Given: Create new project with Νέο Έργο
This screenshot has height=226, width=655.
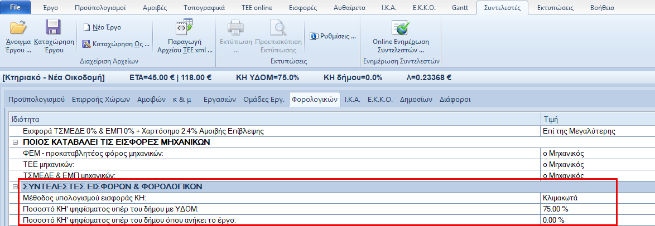Looking at the screenshot, I should tap(103, 27).
